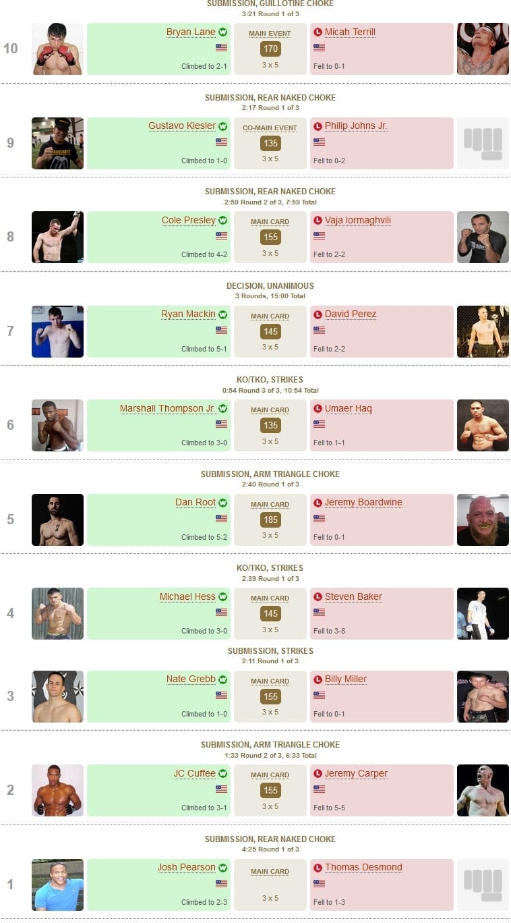511x923 pixels.
Task: Click Umaer Haq's fighter photo
Action: [x=483, y=425]
